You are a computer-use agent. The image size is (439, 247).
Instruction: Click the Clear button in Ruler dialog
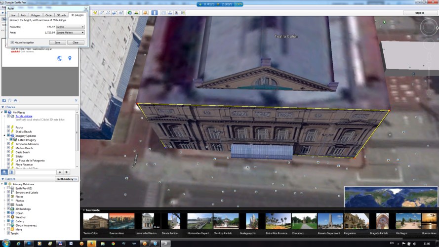[x=75, y=42]
